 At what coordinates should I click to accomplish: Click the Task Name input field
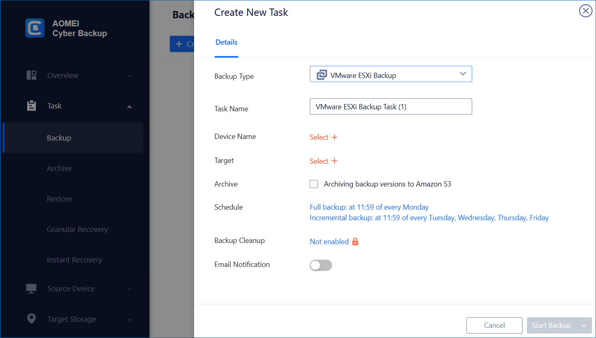coord(391,106)
